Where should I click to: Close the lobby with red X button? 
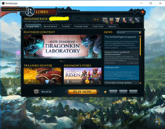click(x=143, y=12)
